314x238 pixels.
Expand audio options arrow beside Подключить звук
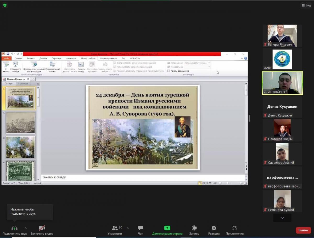[x=26, y=228]
